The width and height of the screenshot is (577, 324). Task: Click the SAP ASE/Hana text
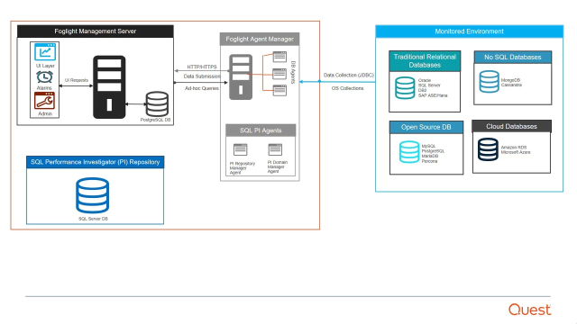point(433,95)
